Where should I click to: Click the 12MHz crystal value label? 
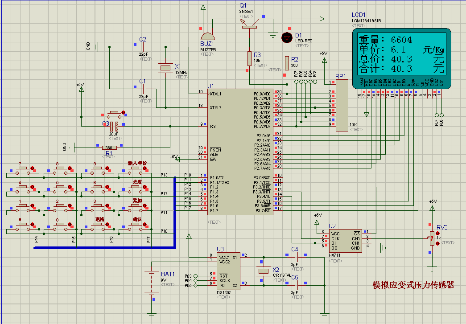pyautogui.click(x=181, y=73)
